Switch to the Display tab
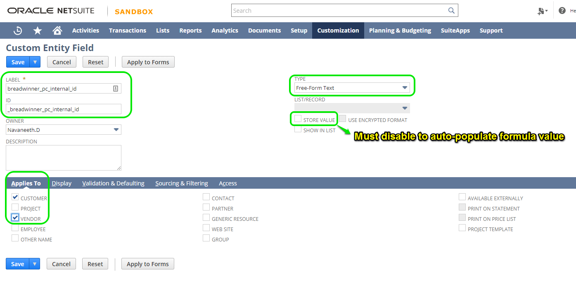The image size is (576, 288). [62, 183]
